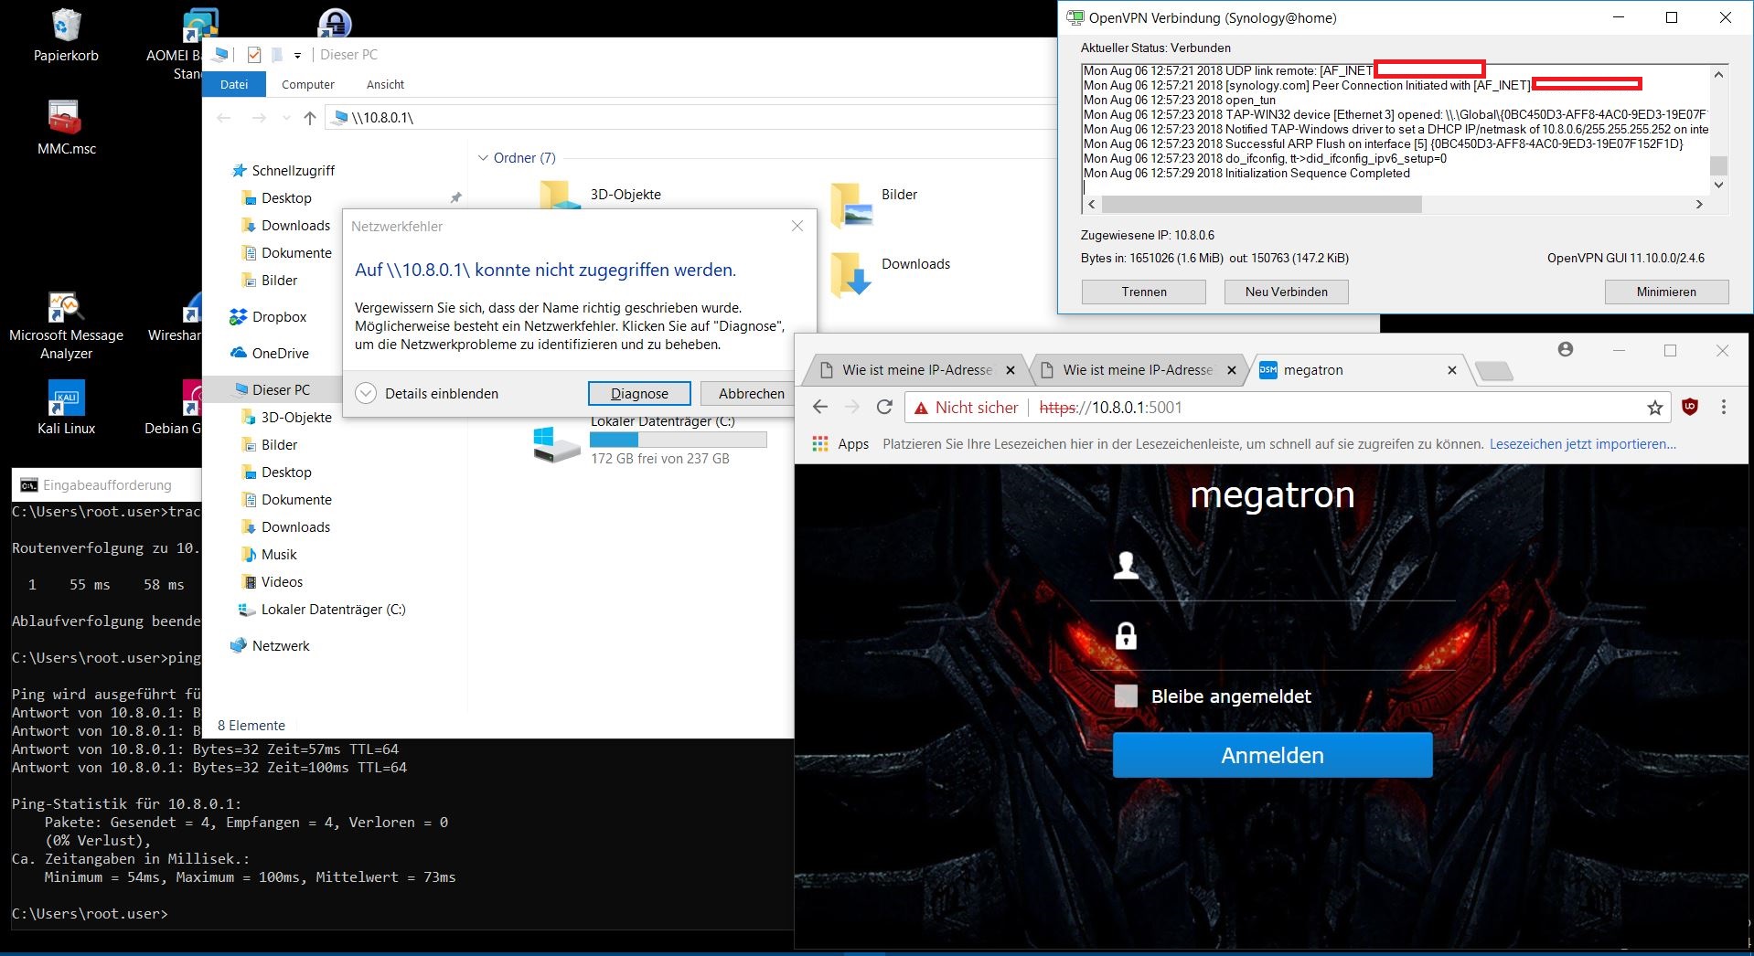This screenshot has width=1754, height=956.
Task: Open the Kali Linux desktop icon
Action: pos(66,408)
